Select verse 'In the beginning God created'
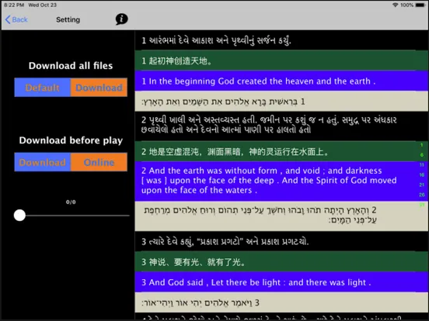This screenshot has height=321, width=429. coord(281,81)
